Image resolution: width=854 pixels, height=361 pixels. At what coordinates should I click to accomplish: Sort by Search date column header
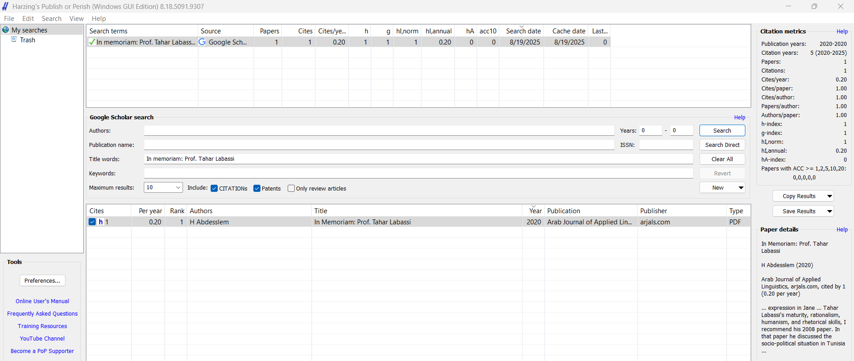pos(521,31)
